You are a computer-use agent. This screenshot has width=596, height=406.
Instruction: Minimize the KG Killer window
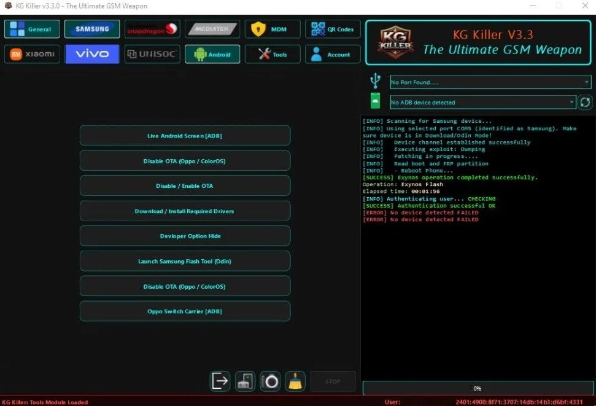click(533, 6)
